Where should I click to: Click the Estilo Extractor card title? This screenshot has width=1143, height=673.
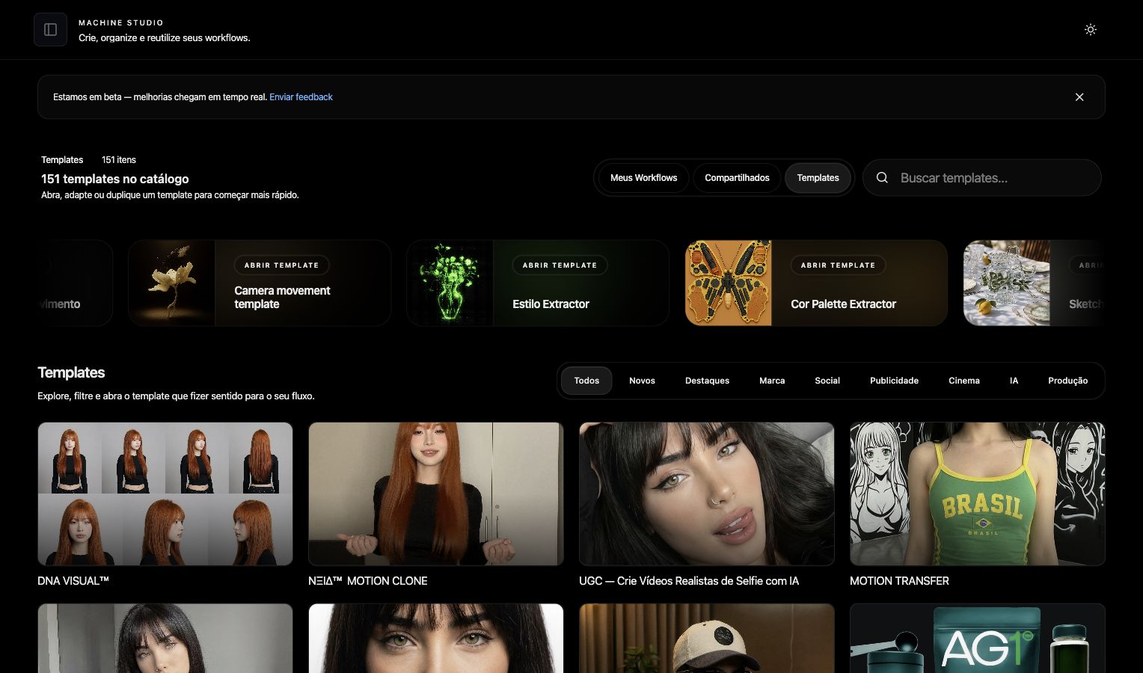[551, 304]
